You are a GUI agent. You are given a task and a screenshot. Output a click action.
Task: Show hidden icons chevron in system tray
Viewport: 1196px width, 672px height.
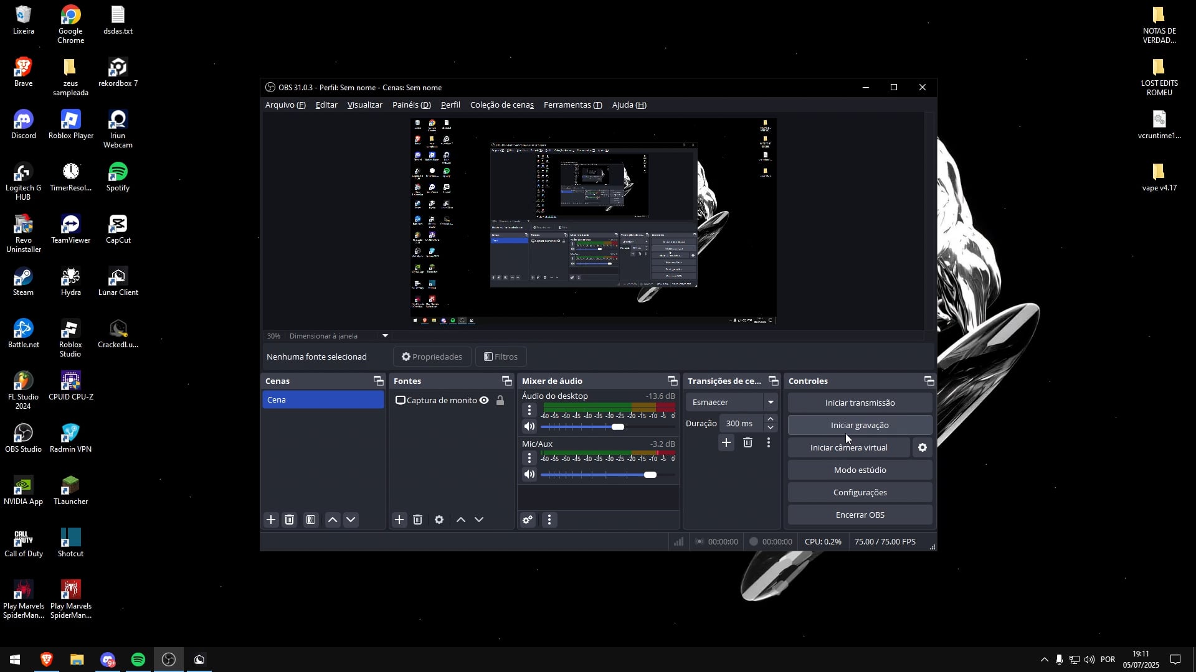point(1044,660)
